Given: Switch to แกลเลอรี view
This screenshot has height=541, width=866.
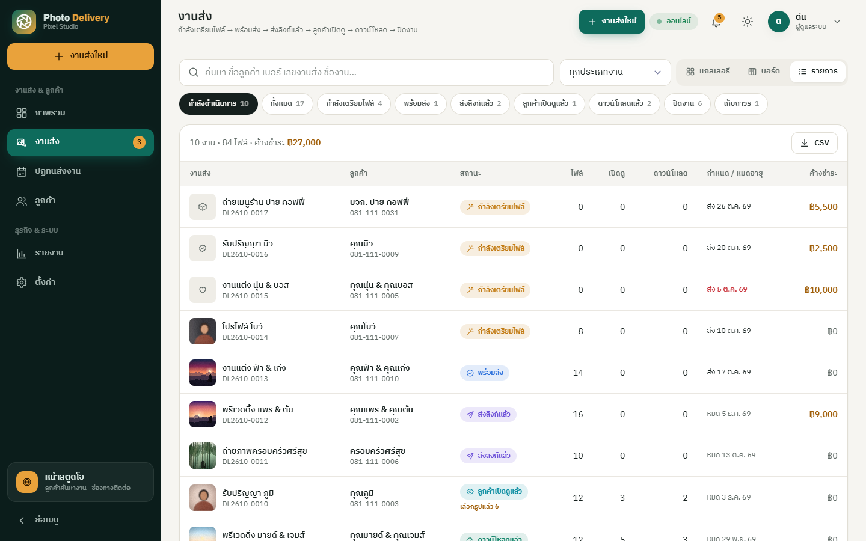Looking at the screenshot, I should [708, 72].
